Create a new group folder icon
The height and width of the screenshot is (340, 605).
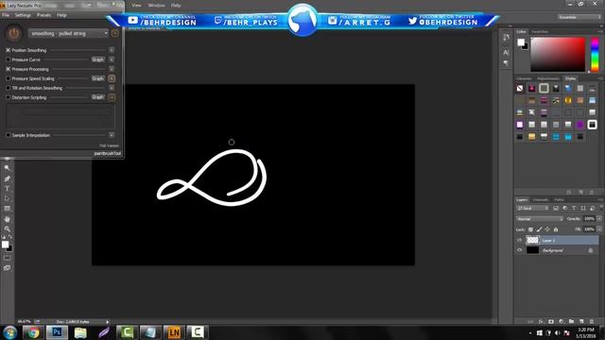click(571, 321)
